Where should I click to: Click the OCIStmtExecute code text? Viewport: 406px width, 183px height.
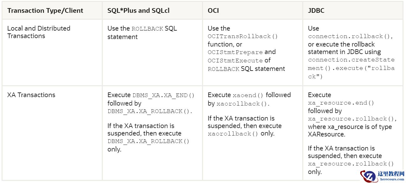235,61
